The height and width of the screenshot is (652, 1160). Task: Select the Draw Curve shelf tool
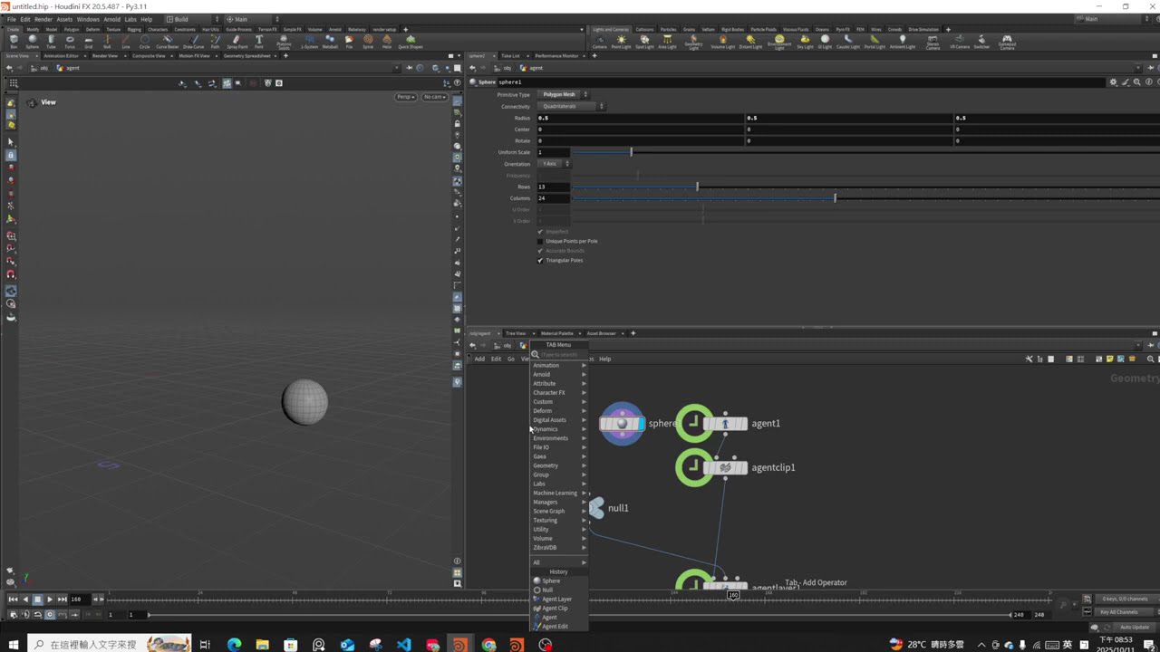click(x=193, y=42)
